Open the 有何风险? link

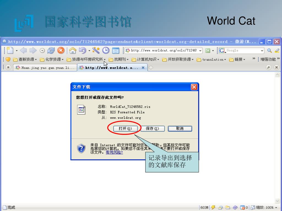[114, 152]
